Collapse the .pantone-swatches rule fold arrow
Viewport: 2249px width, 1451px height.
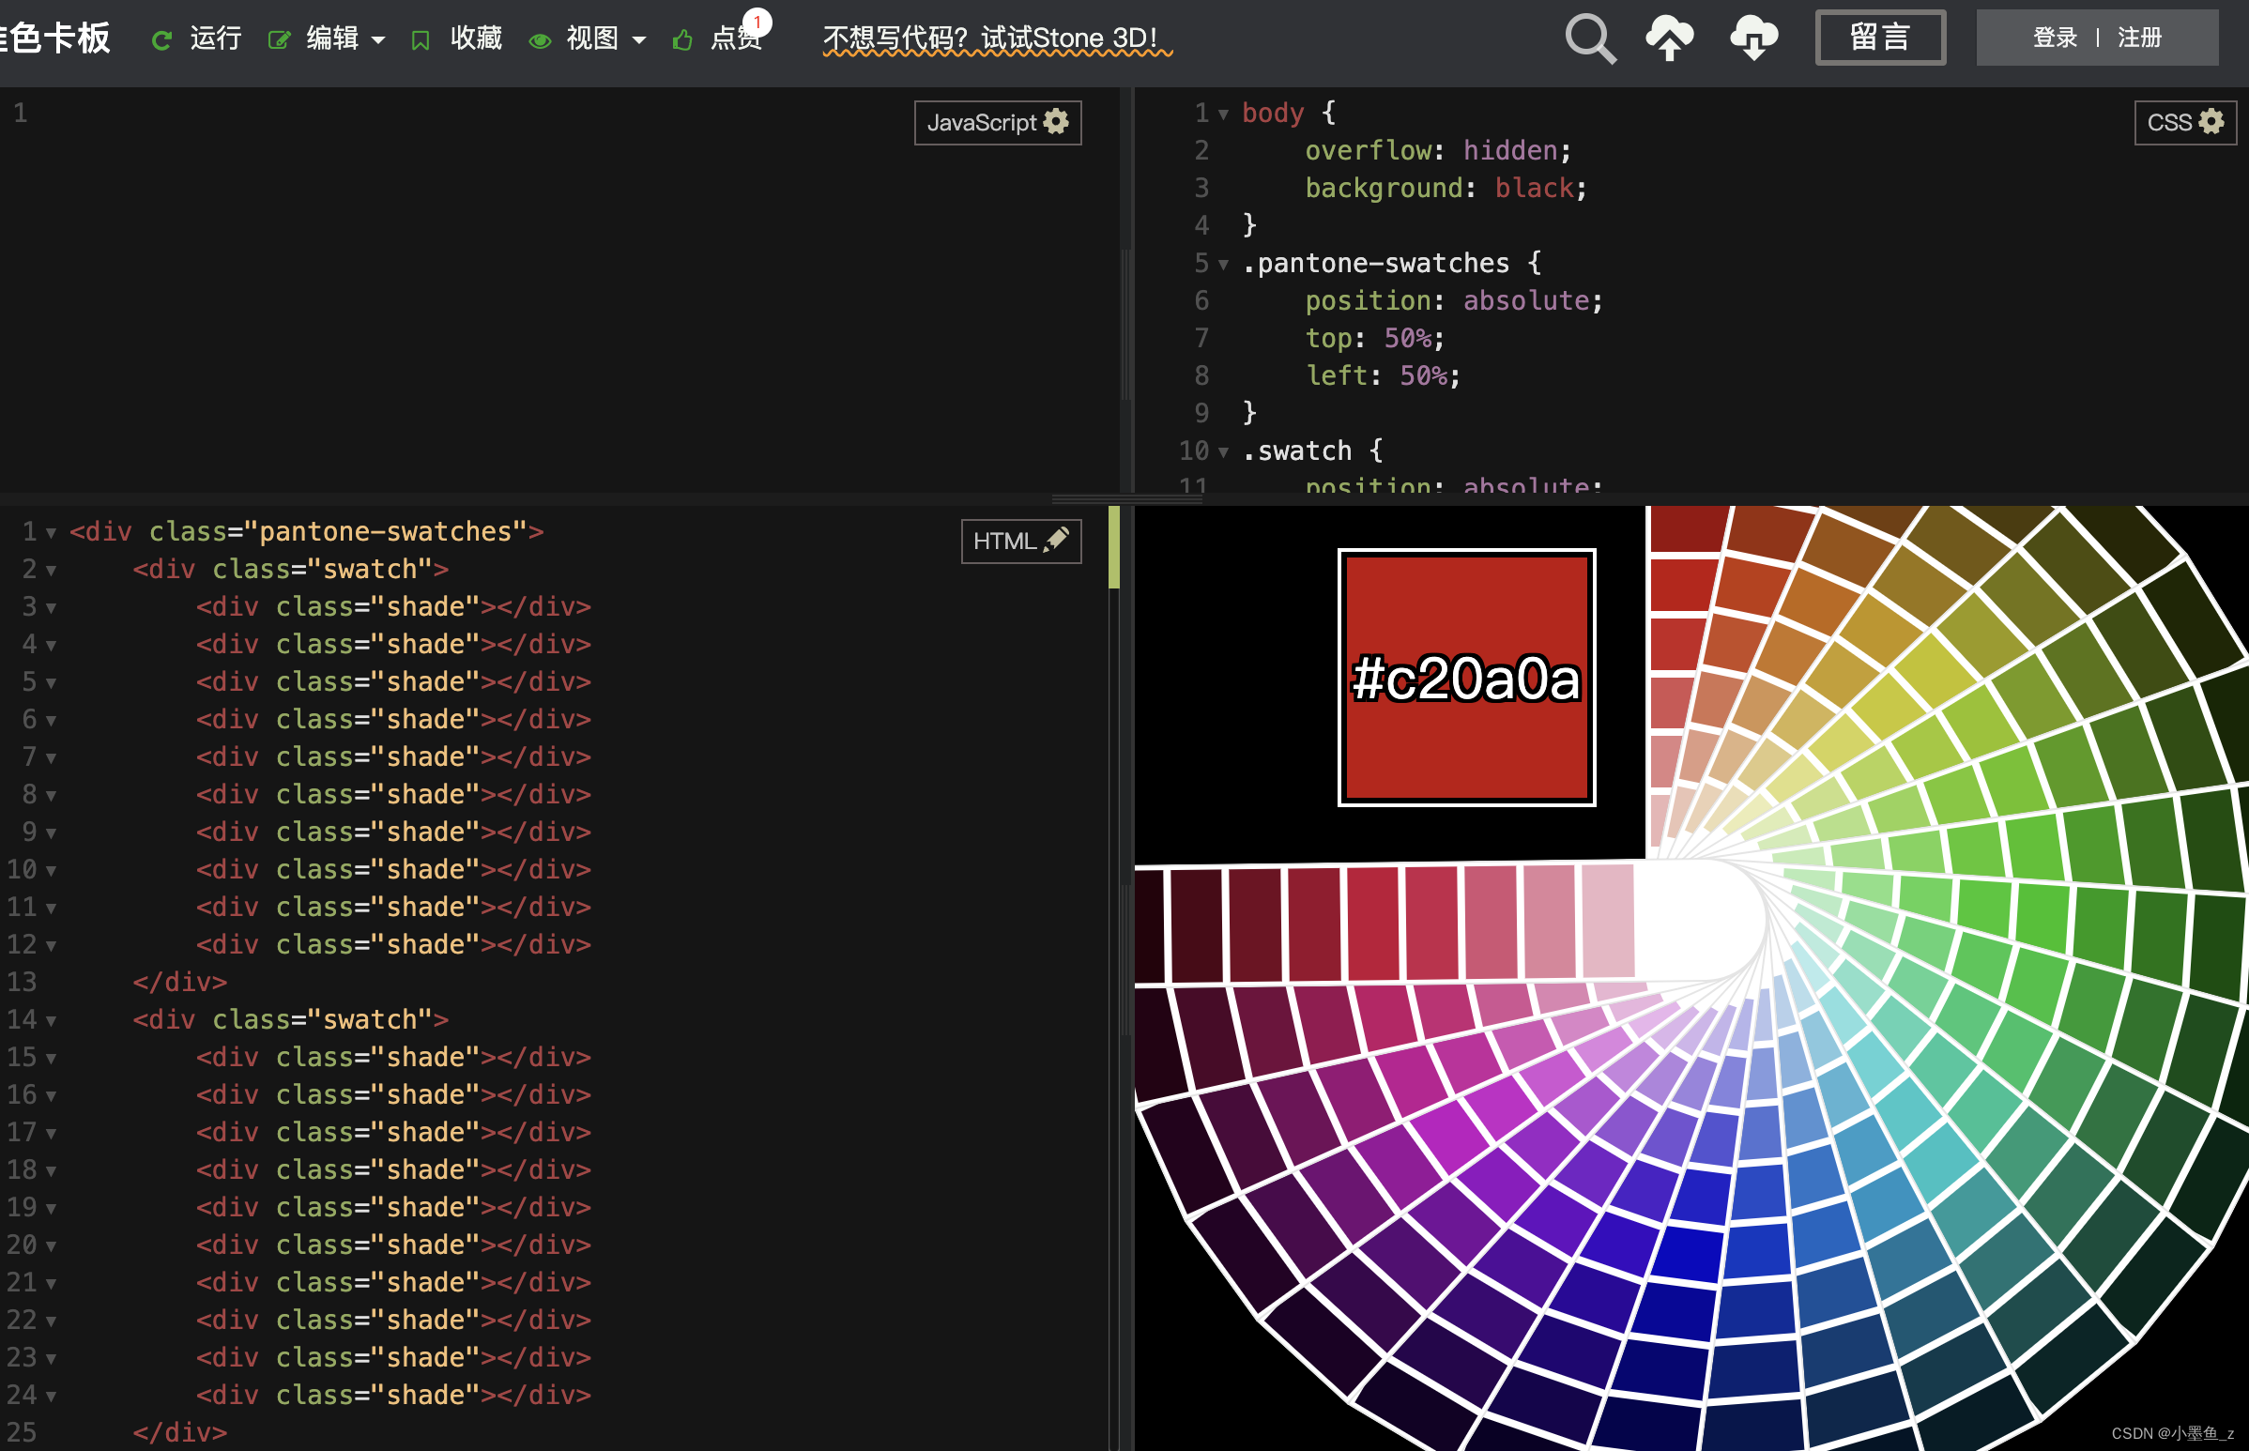(x=1223, y=265)
